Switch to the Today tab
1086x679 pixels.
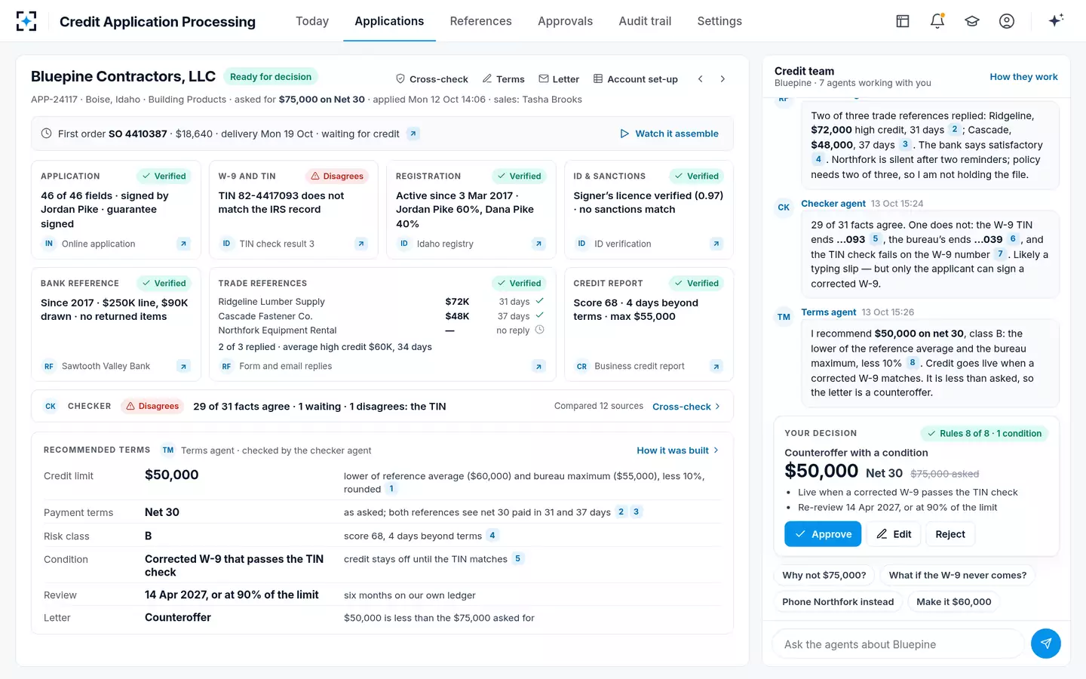point(312,21)
